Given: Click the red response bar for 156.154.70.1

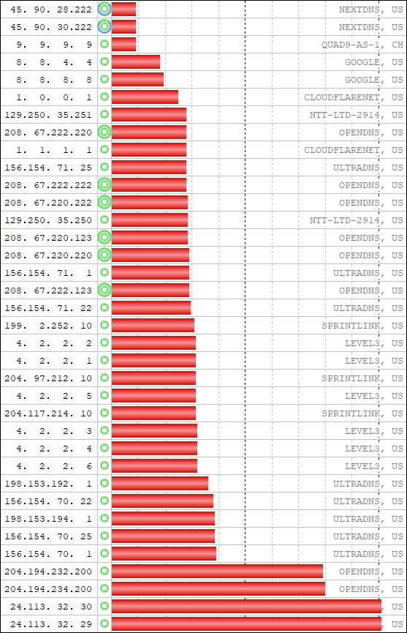Looking at the screenshot, I should coord(164,553).
